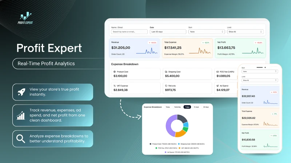Click the $1.089,05 POS fee value
The height and width of the screenshot is (163, 291).
pos(223,76)
